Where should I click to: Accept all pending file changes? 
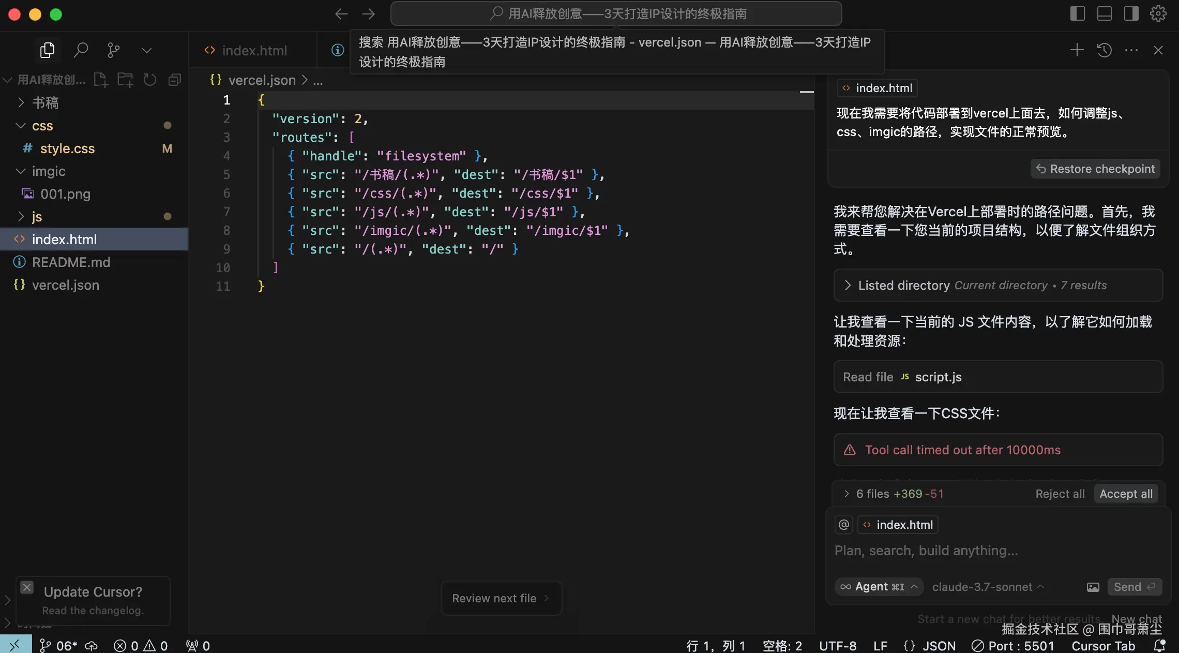1126,494
